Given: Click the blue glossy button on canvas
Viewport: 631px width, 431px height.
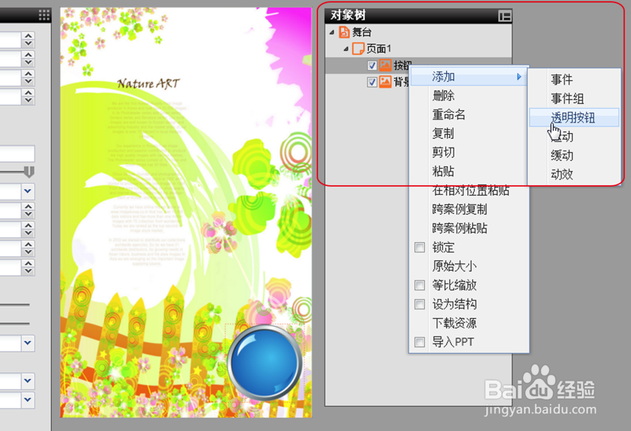Looking at the screenshot, I should pyautogui.click(x=264, y=363).
